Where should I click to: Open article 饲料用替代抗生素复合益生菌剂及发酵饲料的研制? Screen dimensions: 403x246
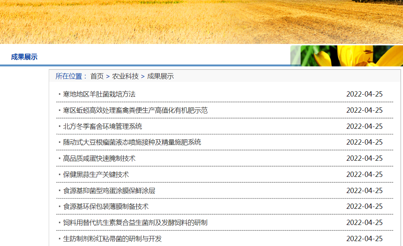(135, 223)
